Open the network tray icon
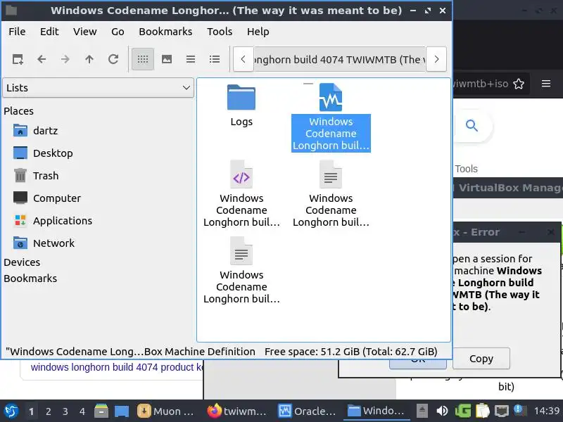Image resolution: width=563 pixels, height=422 pixels. tap(502, 411)
